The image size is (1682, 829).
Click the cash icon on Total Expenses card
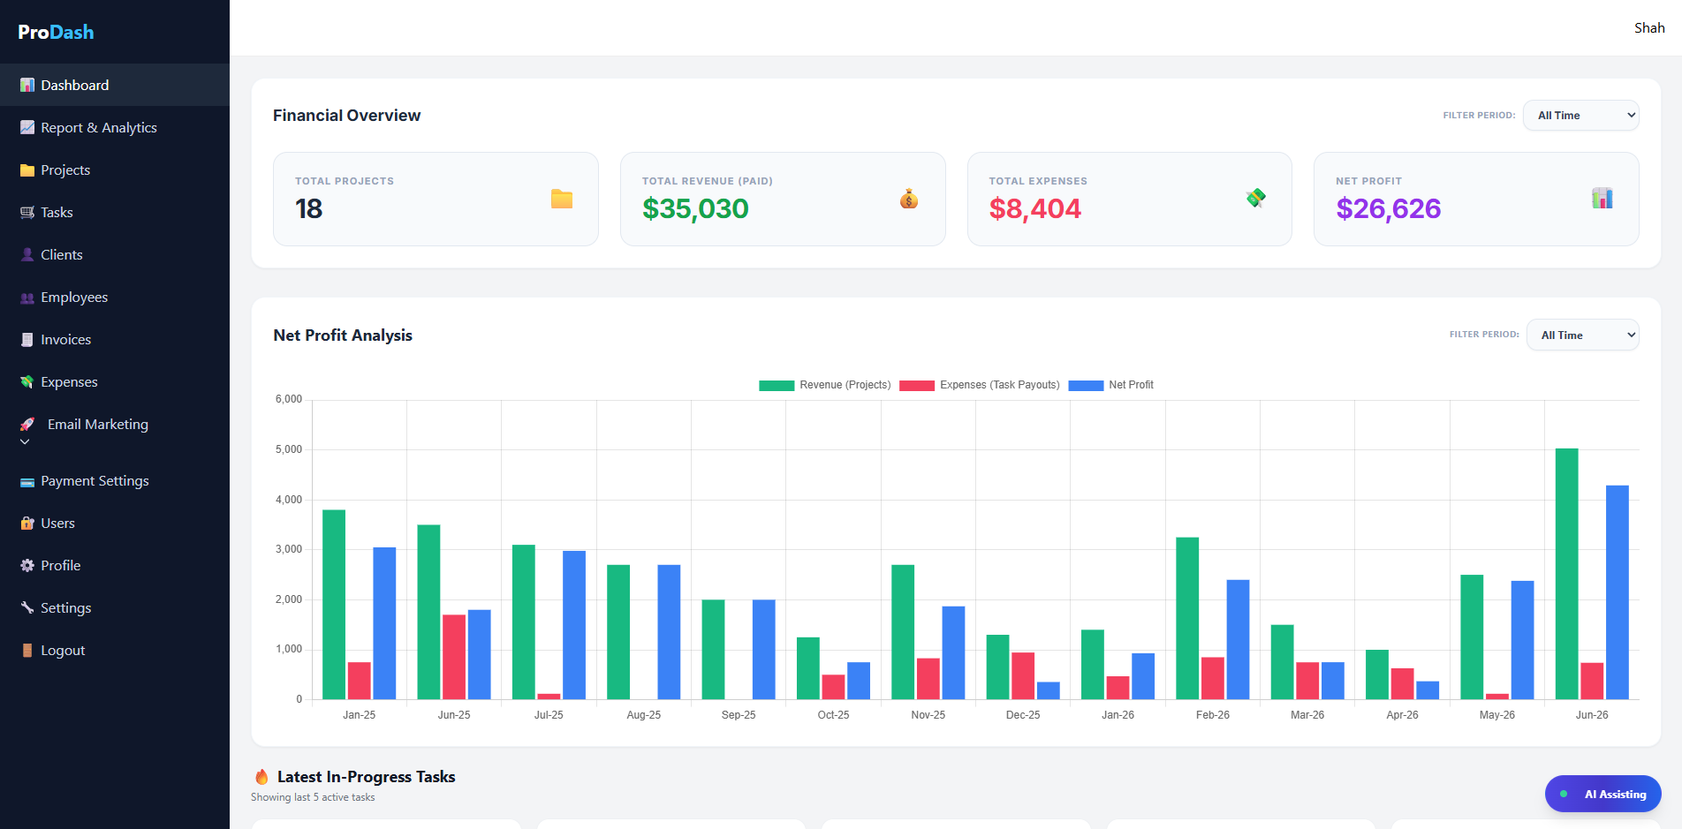[x=1256, y=199]
